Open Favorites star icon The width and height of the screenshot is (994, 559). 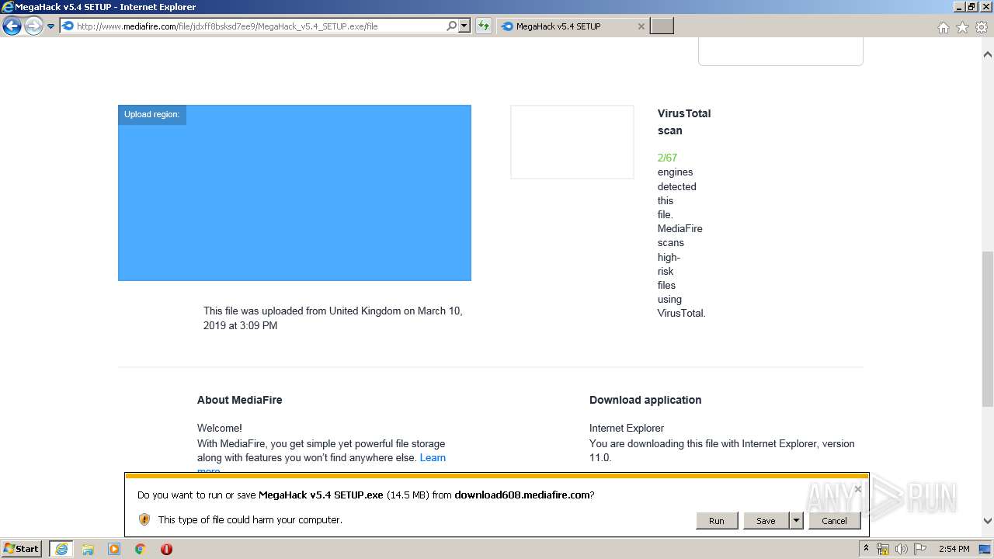point(962,27)
